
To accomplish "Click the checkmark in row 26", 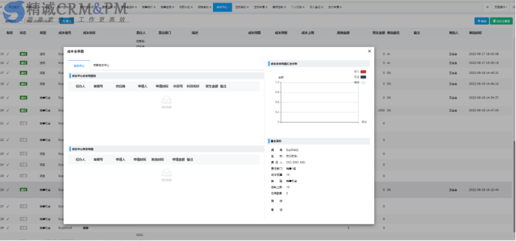I will (7, 190).
